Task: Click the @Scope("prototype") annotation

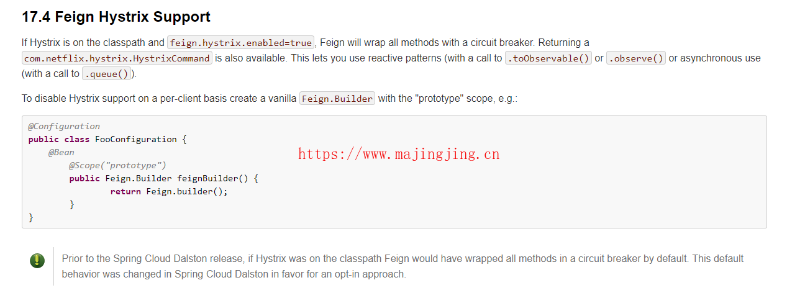Action: coord(117,165)
